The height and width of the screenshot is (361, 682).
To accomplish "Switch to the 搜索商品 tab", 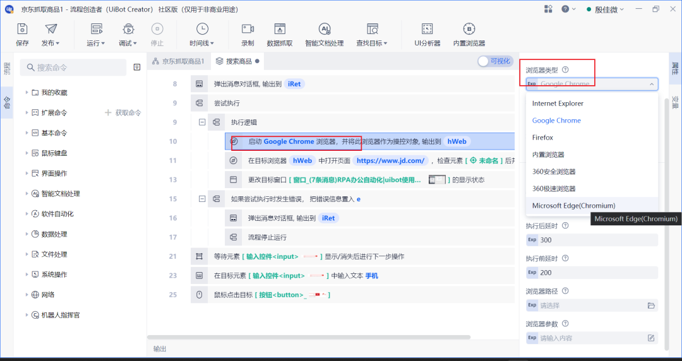I will click(x=238, y=61).
